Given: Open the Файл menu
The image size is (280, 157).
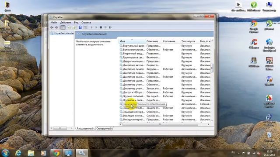Looking at the screenshot, I should pos(54,22).
